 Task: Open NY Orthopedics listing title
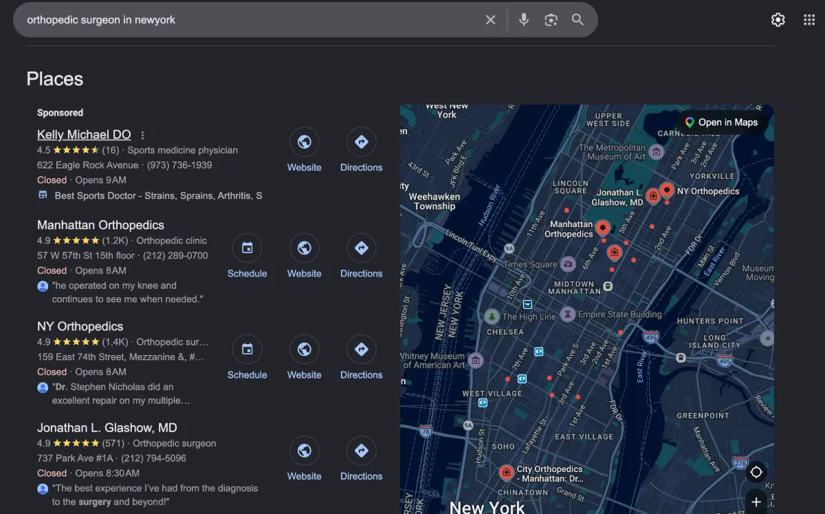[80, 326]
